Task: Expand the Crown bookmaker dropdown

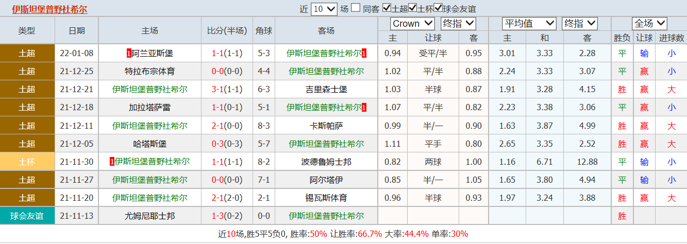Action: (x=413, y=24)
